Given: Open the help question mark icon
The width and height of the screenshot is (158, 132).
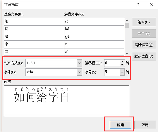Looking at the screenshot, I should pyautogui.click(x=138, y=4).
